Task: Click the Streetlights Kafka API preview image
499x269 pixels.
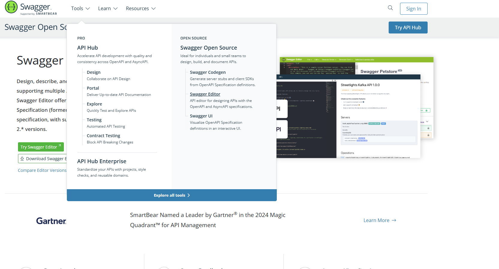Action: coord(348,117)
